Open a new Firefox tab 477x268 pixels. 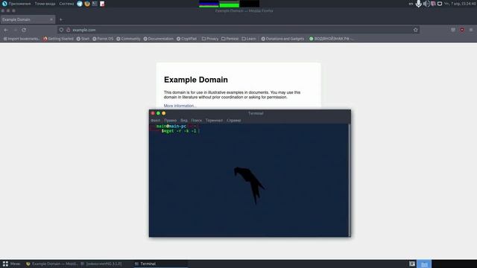[x=61, y=19]
